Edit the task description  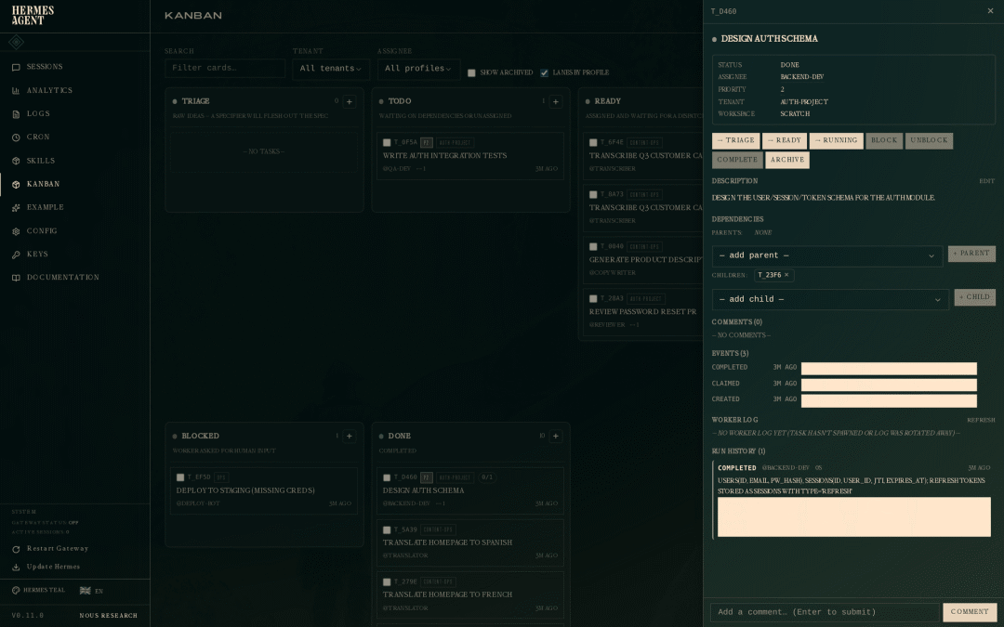tap(986, 182)
